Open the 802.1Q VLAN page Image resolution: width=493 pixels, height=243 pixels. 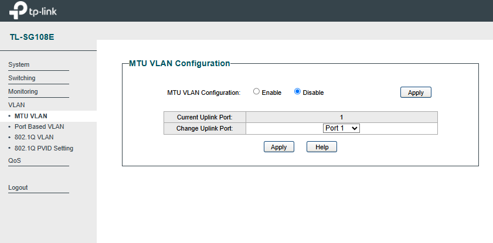click(x=34, y=137)
